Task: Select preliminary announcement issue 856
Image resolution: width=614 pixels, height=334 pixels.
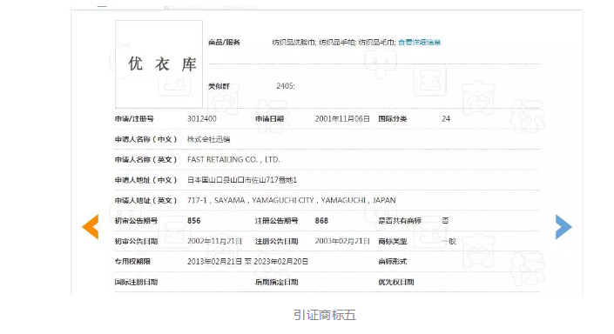Action: pos(194,221)
